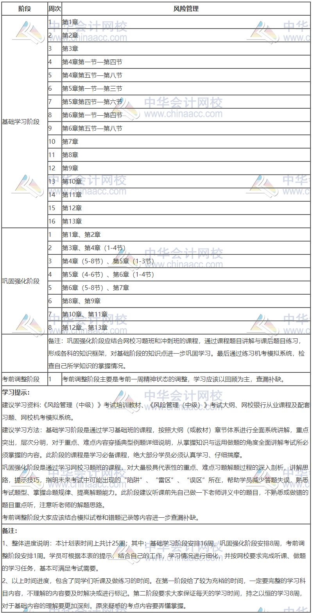
Task: Select the '第3章' cell in week 3
Action: [186, 49]
